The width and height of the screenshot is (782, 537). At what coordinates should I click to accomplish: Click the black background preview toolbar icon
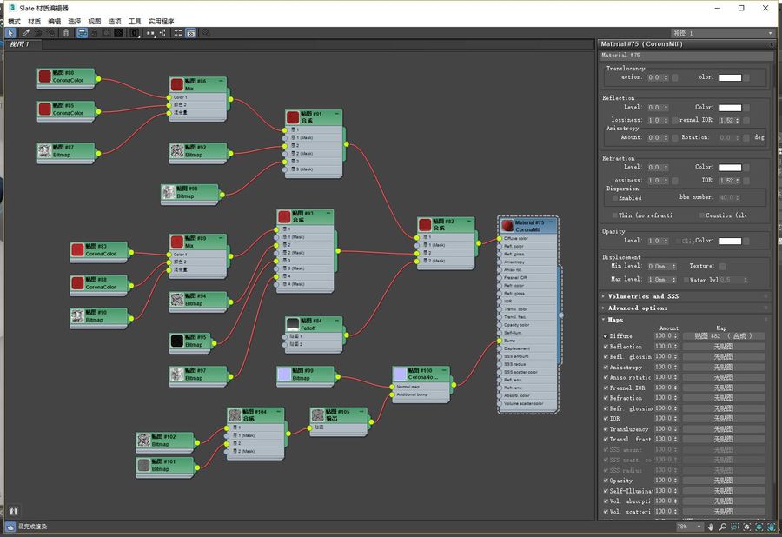118,33
